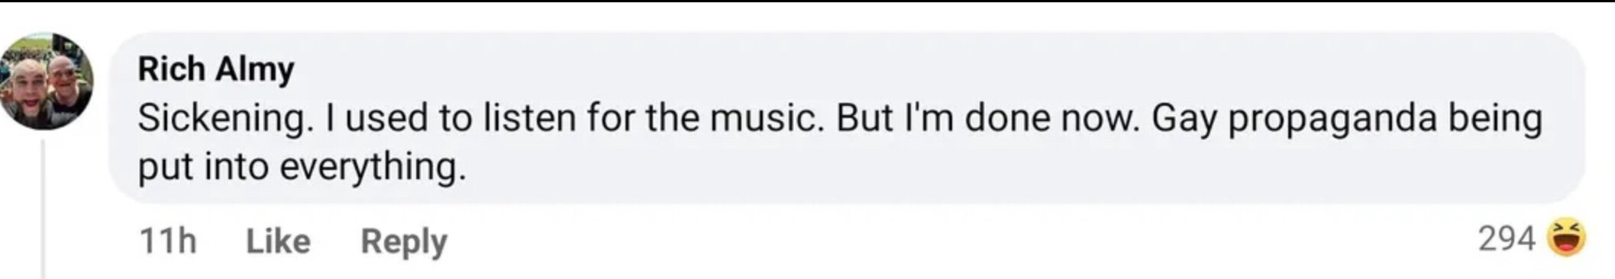This screenshot has width=1615, height=279.
Task: Select the gray comment bubble
Action: (x=847, y=118)
